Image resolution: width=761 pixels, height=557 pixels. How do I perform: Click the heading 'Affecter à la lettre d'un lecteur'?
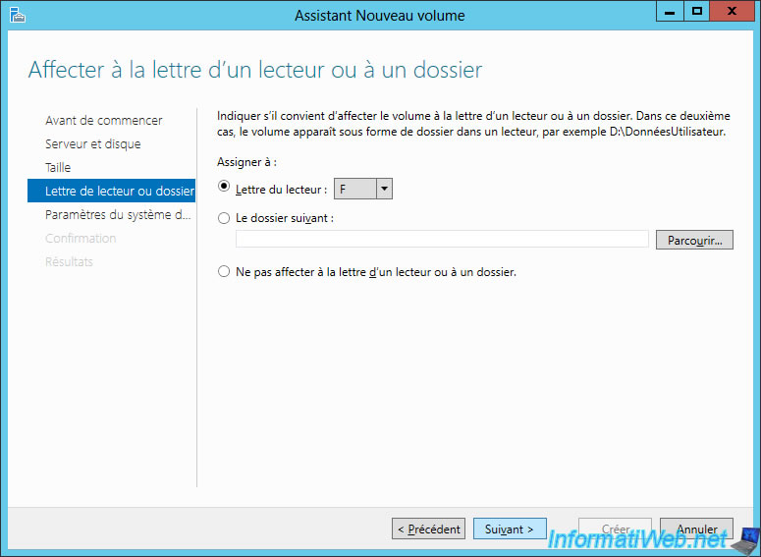coord(255,70)
